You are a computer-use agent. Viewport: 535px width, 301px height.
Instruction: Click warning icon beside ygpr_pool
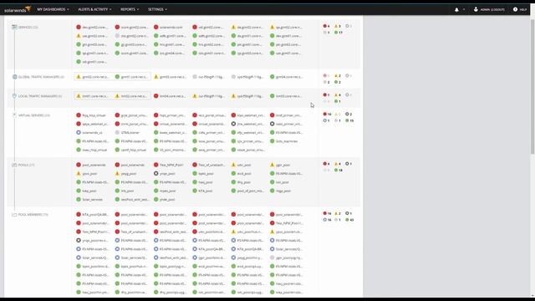(273, 165)
